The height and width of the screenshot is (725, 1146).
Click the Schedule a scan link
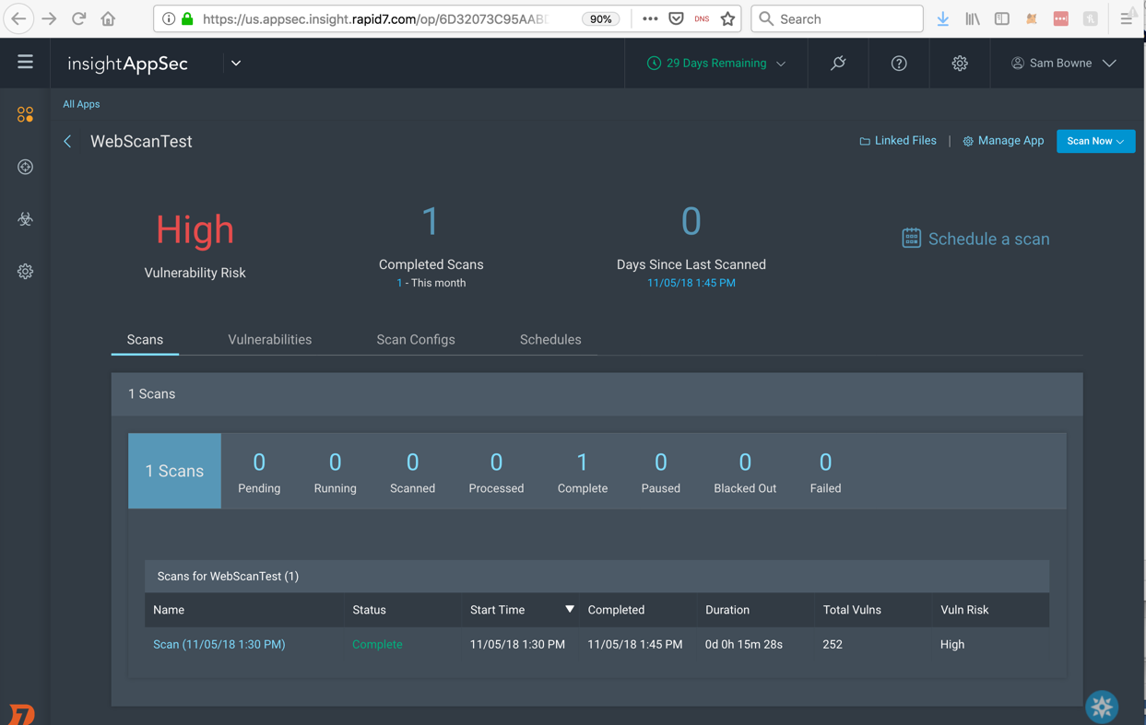[975, 239]
